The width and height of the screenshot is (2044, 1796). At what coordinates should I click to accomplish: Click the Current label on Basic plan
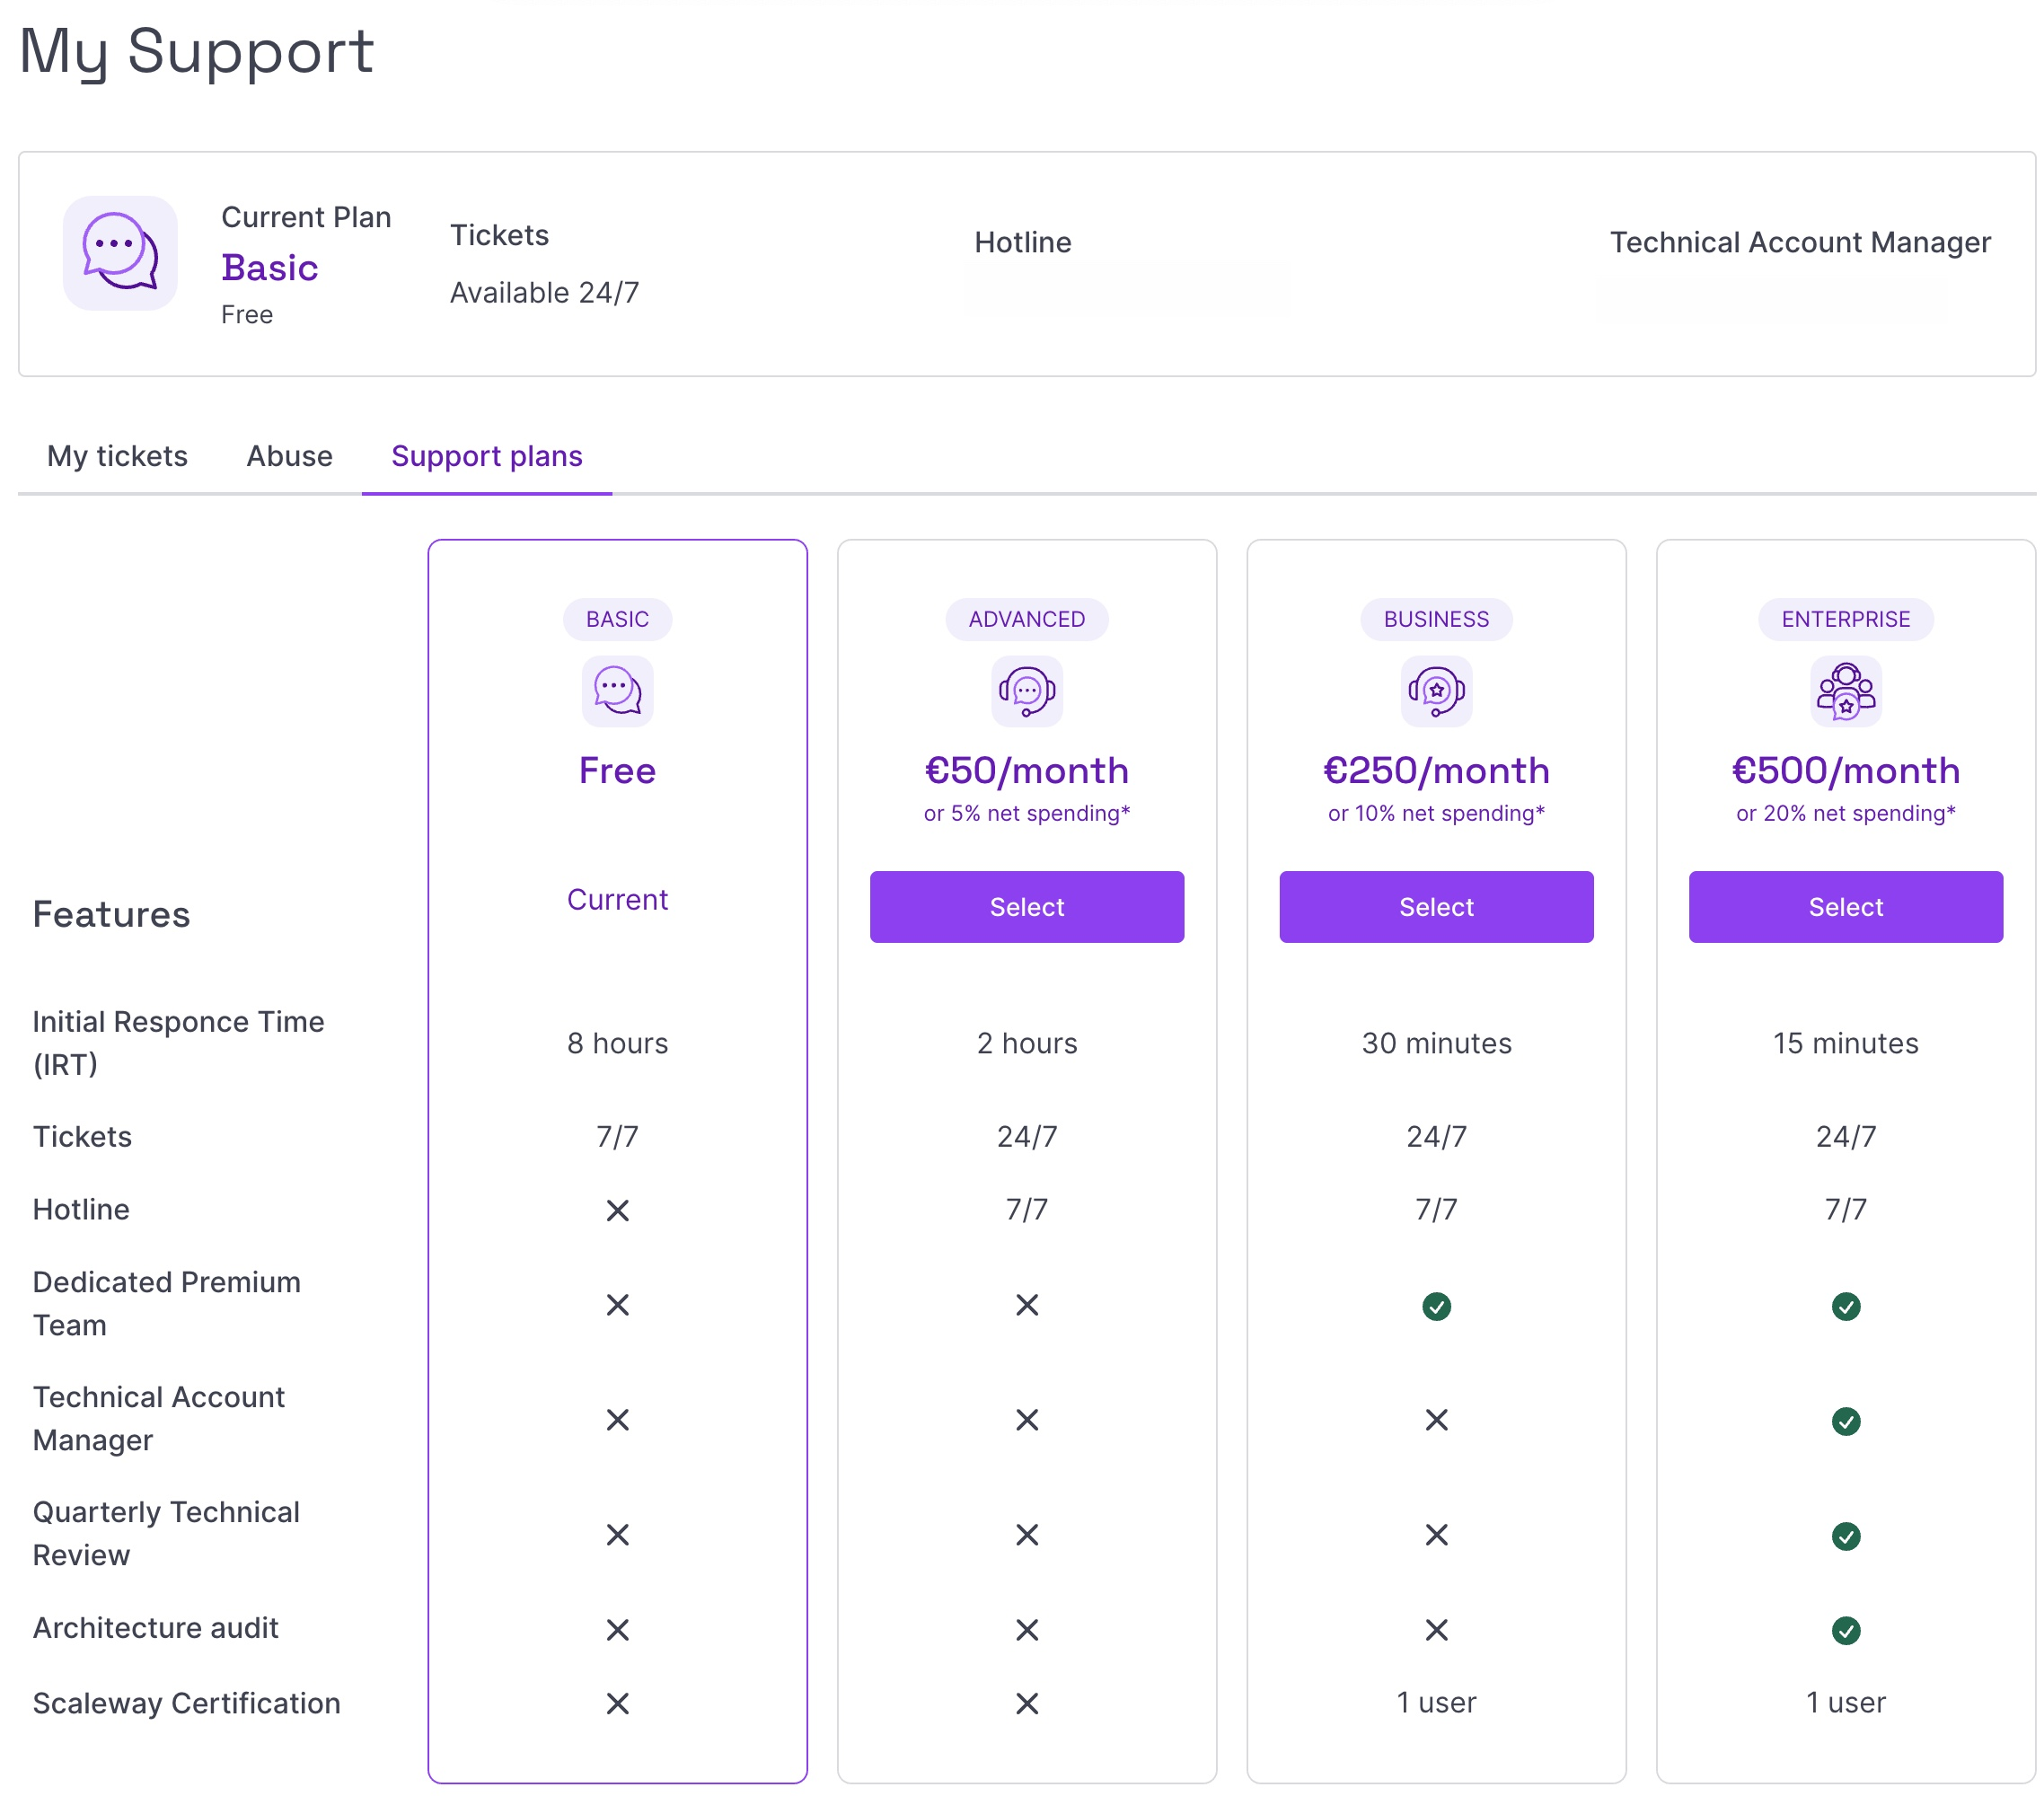coord(617,900)
